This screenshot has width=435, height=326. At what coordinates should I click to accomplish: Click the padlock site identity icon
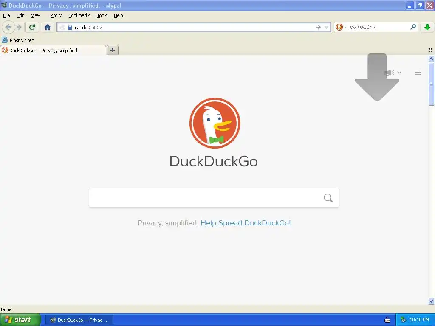(x=70, y=27)
